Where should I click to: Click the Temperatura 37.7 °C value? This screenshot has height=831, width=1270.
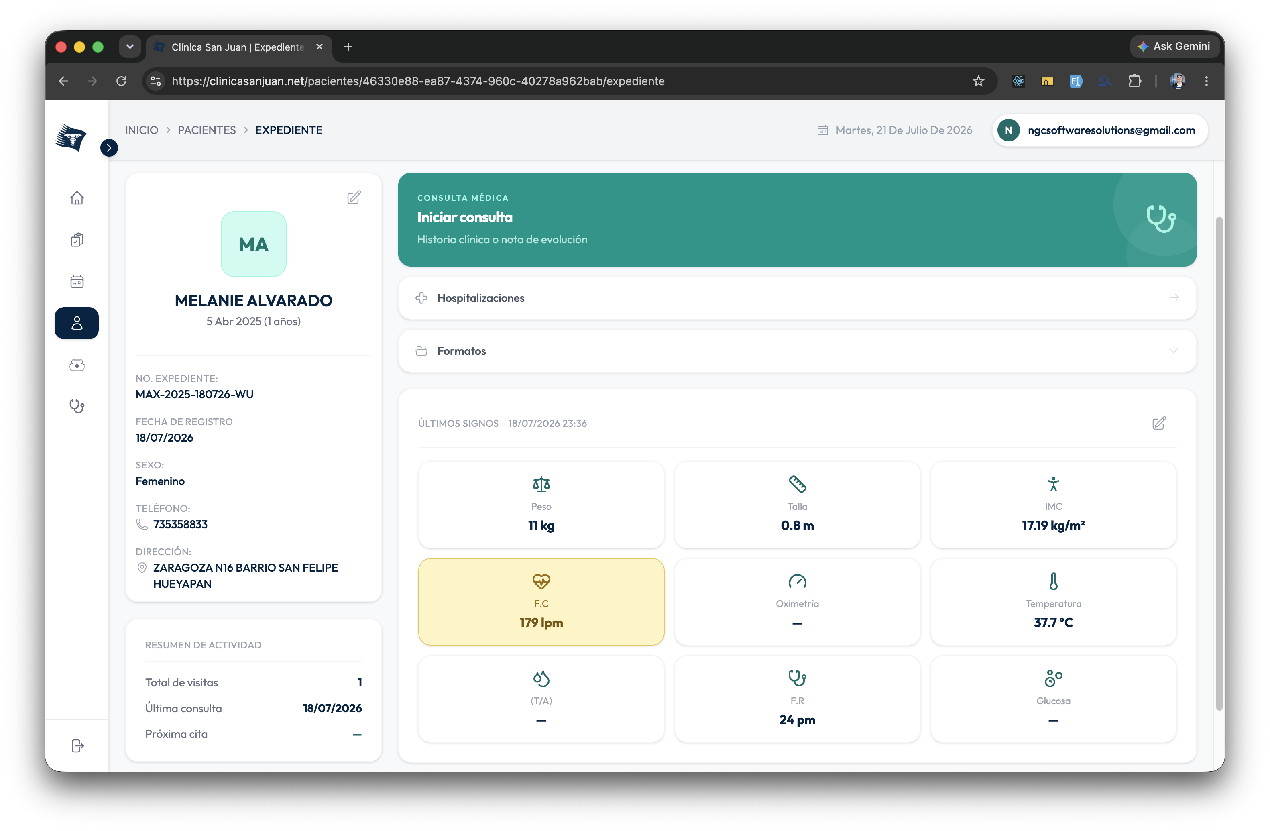click(x=1053, y=622)
